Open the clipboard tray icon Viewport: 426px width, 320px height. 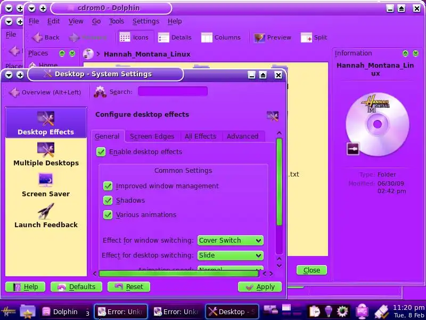coord(314,311)
